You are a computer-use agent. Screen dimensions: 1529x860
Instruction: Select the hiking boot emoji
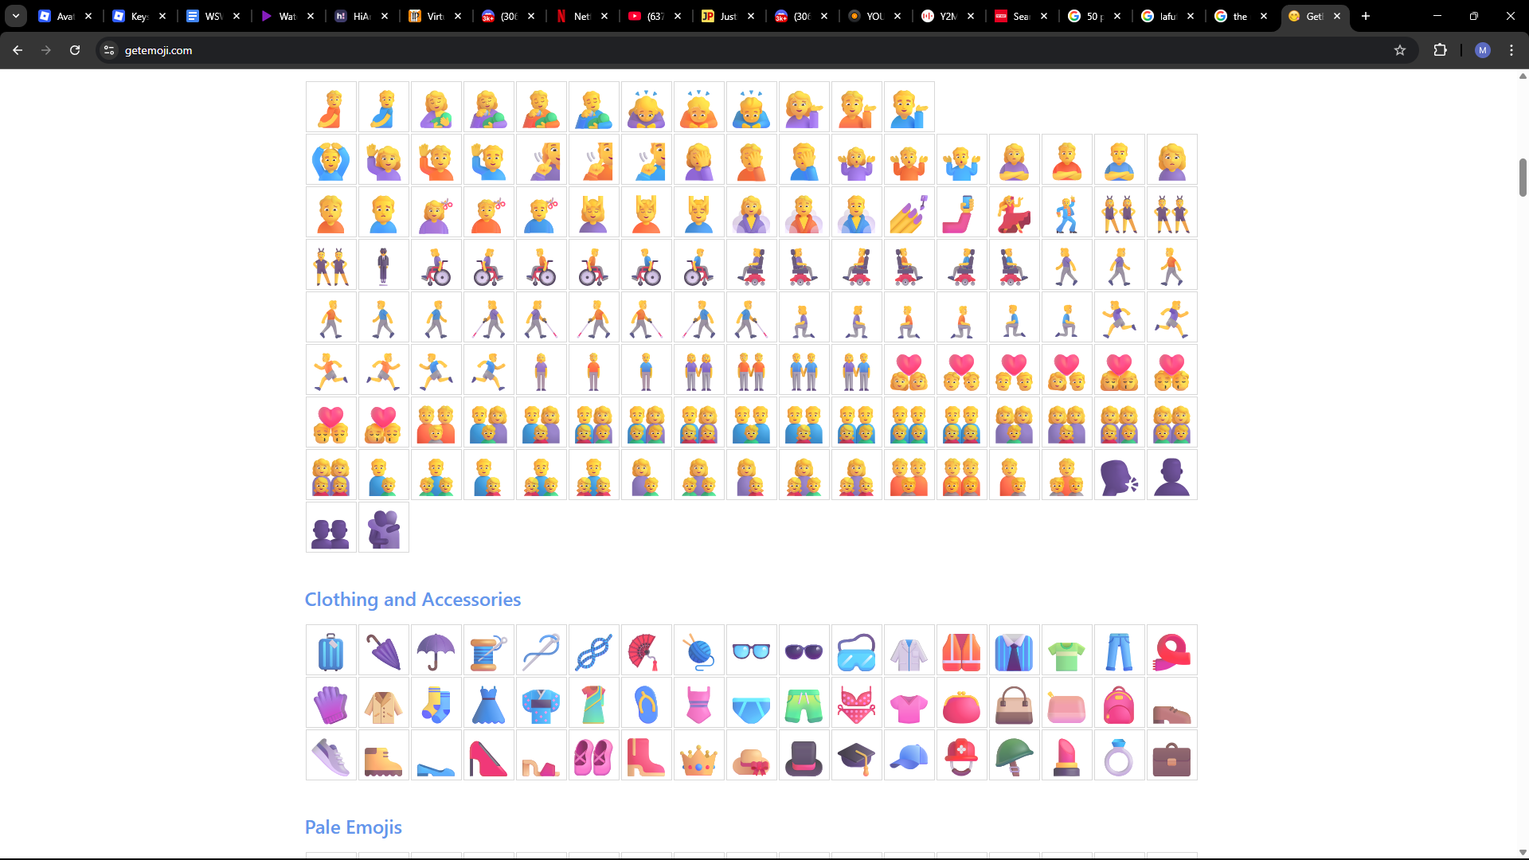[x=384, y=756]
